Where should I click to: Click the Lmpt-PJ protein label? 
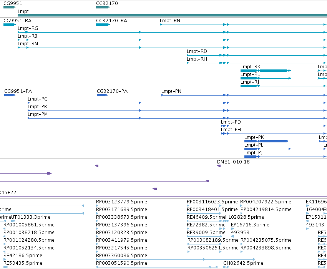click(x=253, y=153)
